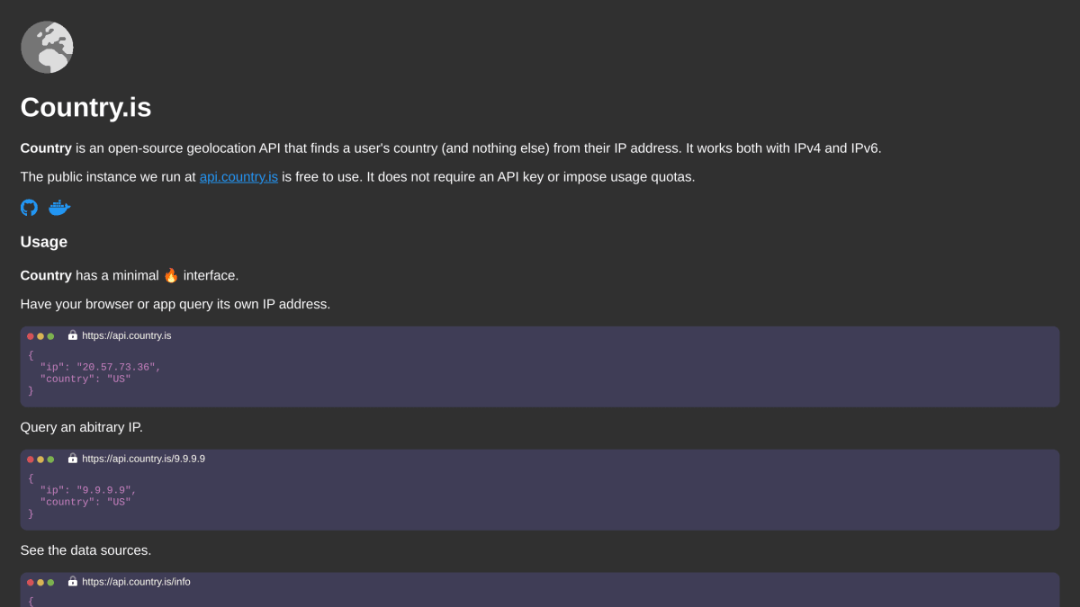Click green dot in the first code window
This screenshot has width=1080, height=607.
point(50,336)
